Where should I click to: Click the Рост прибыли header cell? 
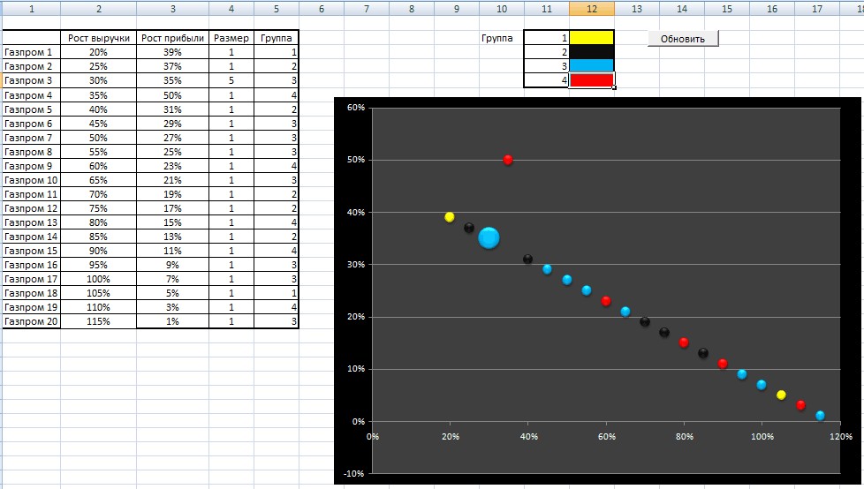172,38
